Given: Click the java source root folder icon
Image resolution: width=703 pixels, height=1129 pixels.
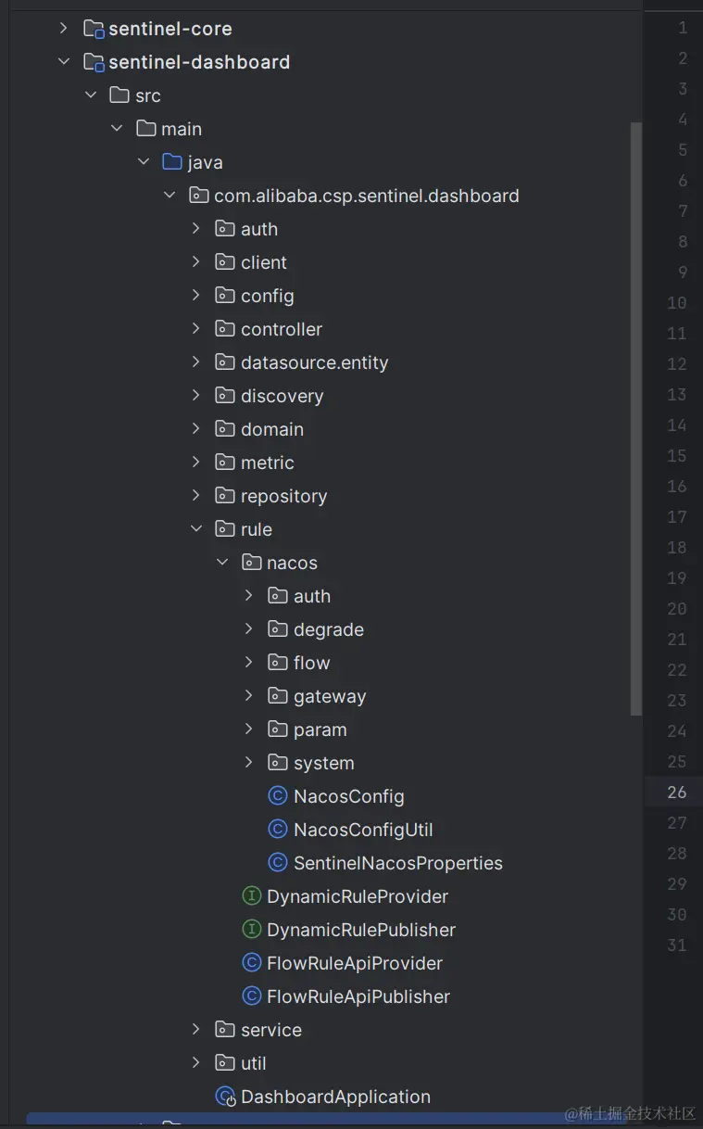Looking at the screenshot, I should (x=172, y=162).
